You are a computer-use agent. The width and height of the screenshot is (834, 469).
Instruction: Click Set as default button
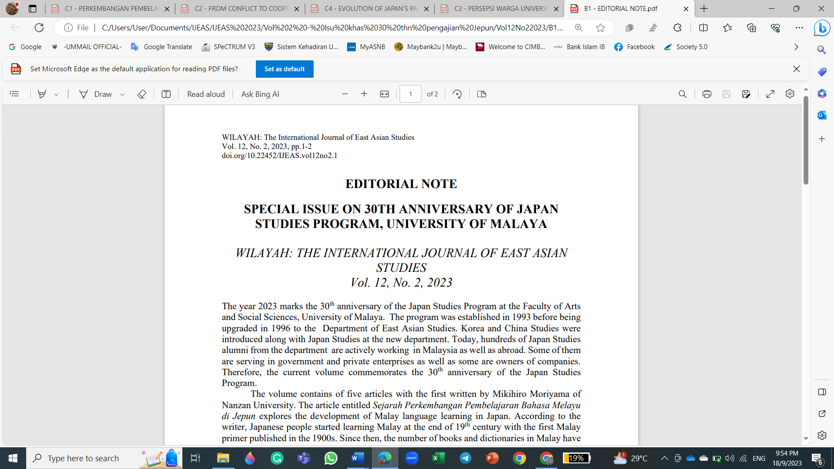(x=285, y=69)
